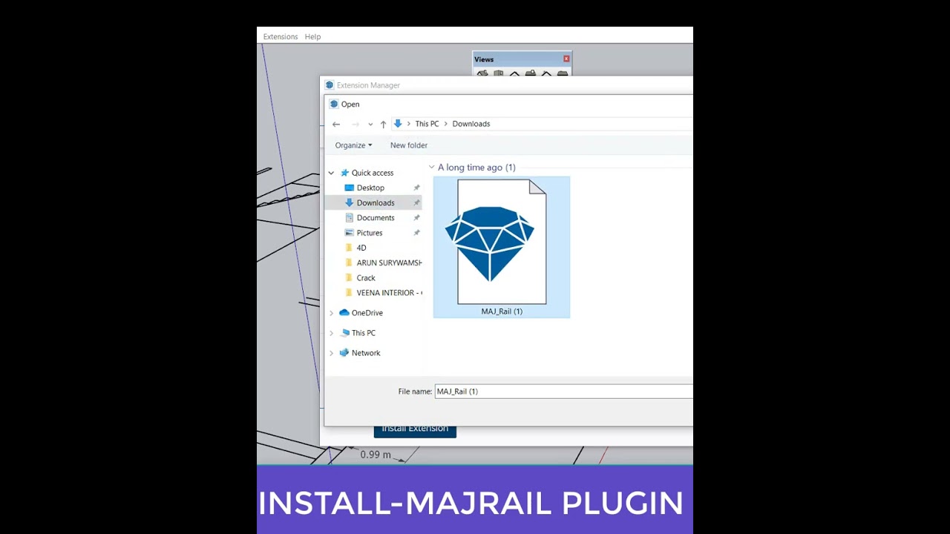
Task: Click the Open dialog title icon
Action: (x=334, y=105)
